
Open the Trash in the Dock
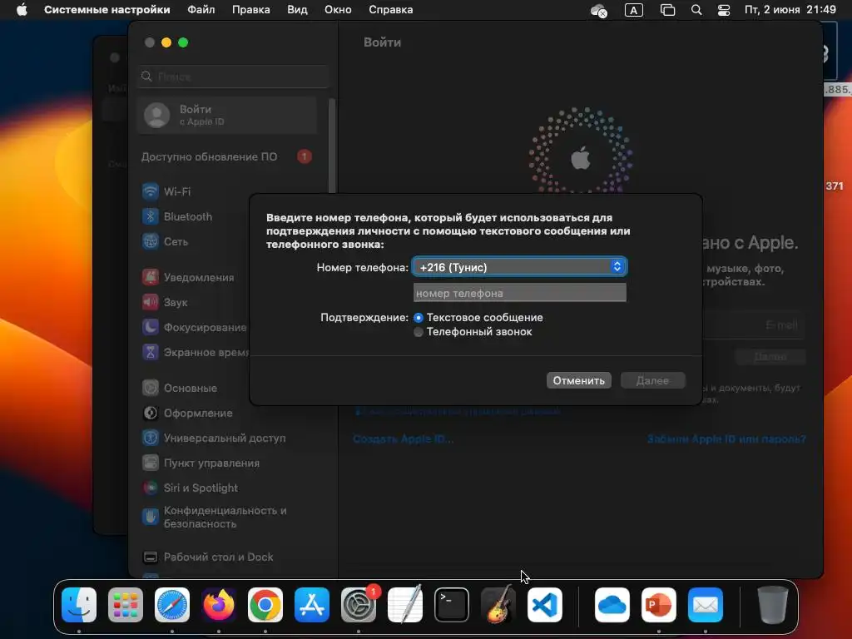(x=773, y=605)
